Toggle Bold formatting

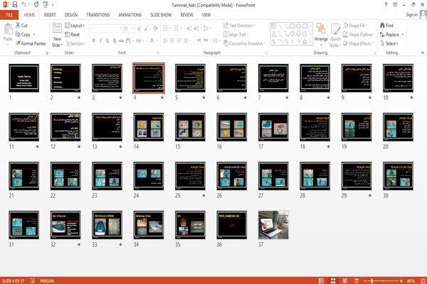pos(94,41)
